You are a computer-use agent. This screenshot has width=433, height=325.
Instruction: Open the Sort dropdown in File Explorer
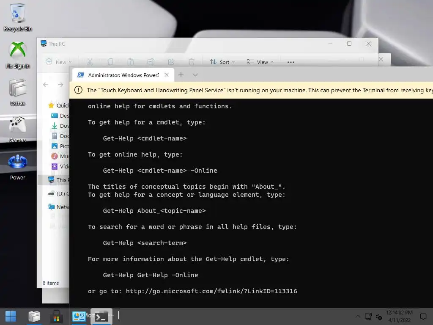pyautogui.click(x=222, y=62)
